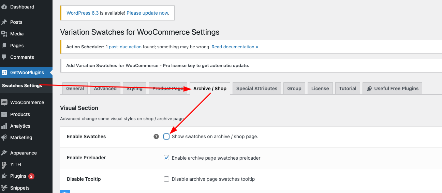This screenshot has height=193, width=442.
Task: Open the Marketing menu item
Action: [x=26, y=138]
